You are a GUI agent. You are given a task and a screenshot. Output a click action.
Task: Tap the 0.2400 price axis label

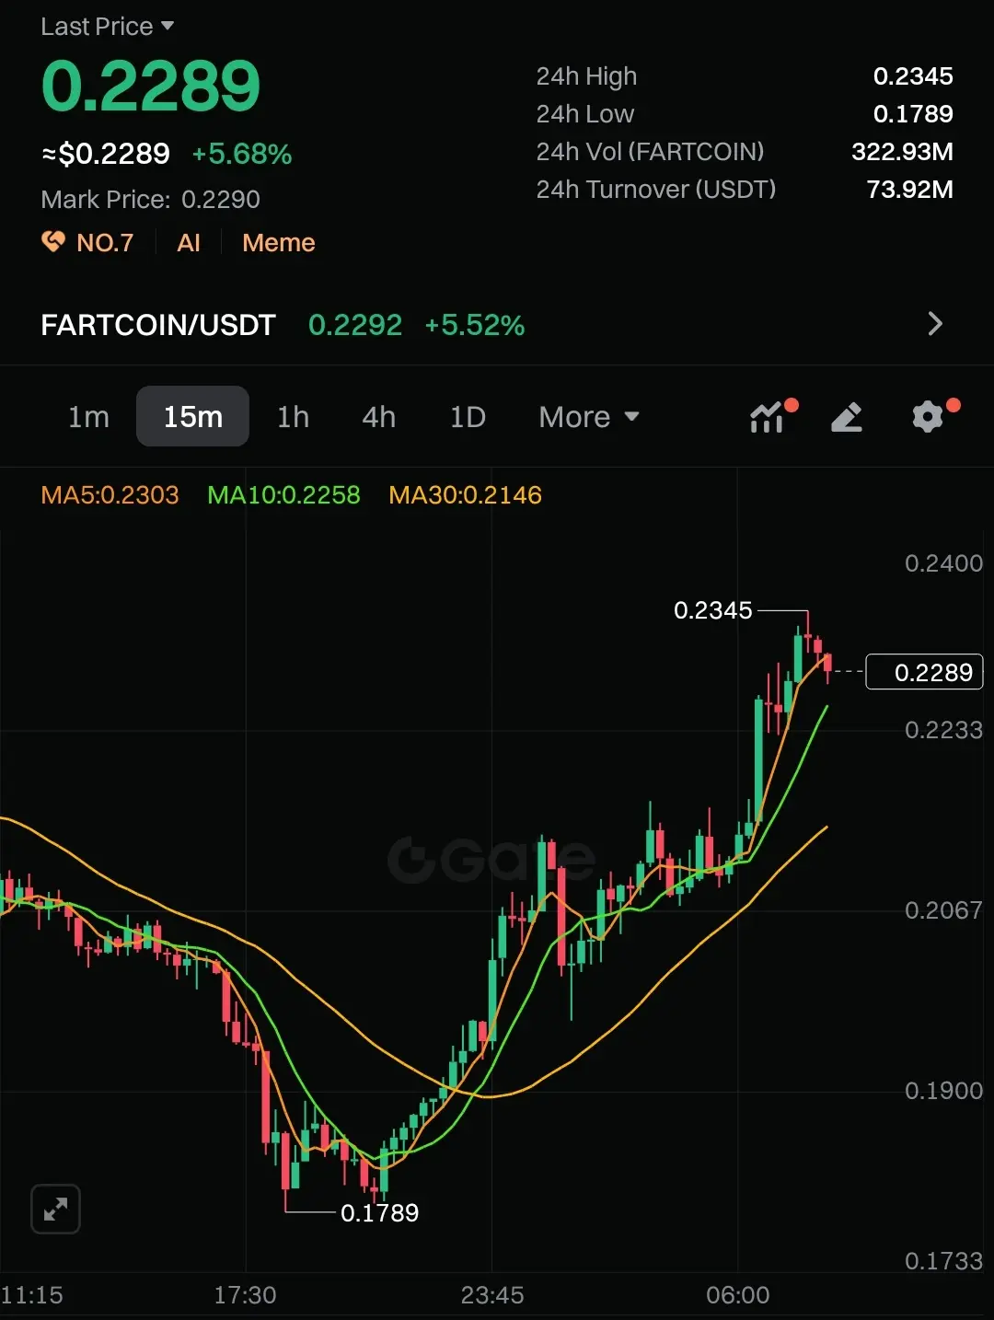943,563
